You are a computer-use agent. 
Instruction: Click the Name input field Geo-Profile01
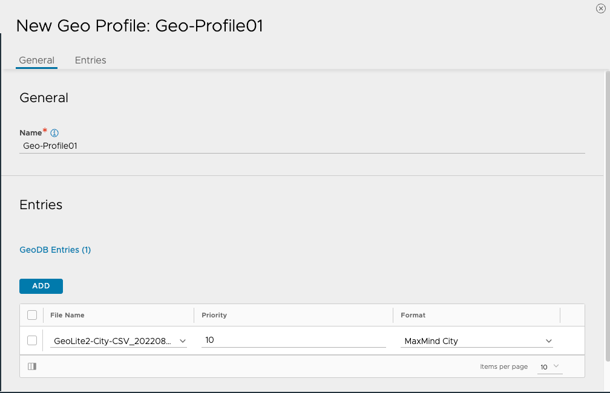coord(303,146)
